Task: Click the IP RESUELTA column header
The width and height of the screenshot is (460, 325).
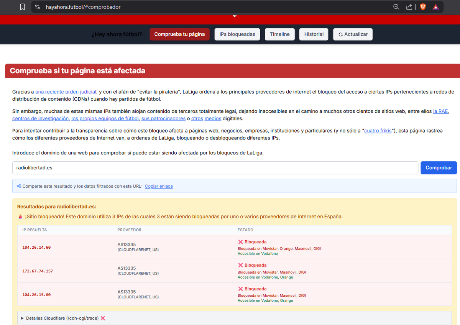Action: [x=34, y=230]
